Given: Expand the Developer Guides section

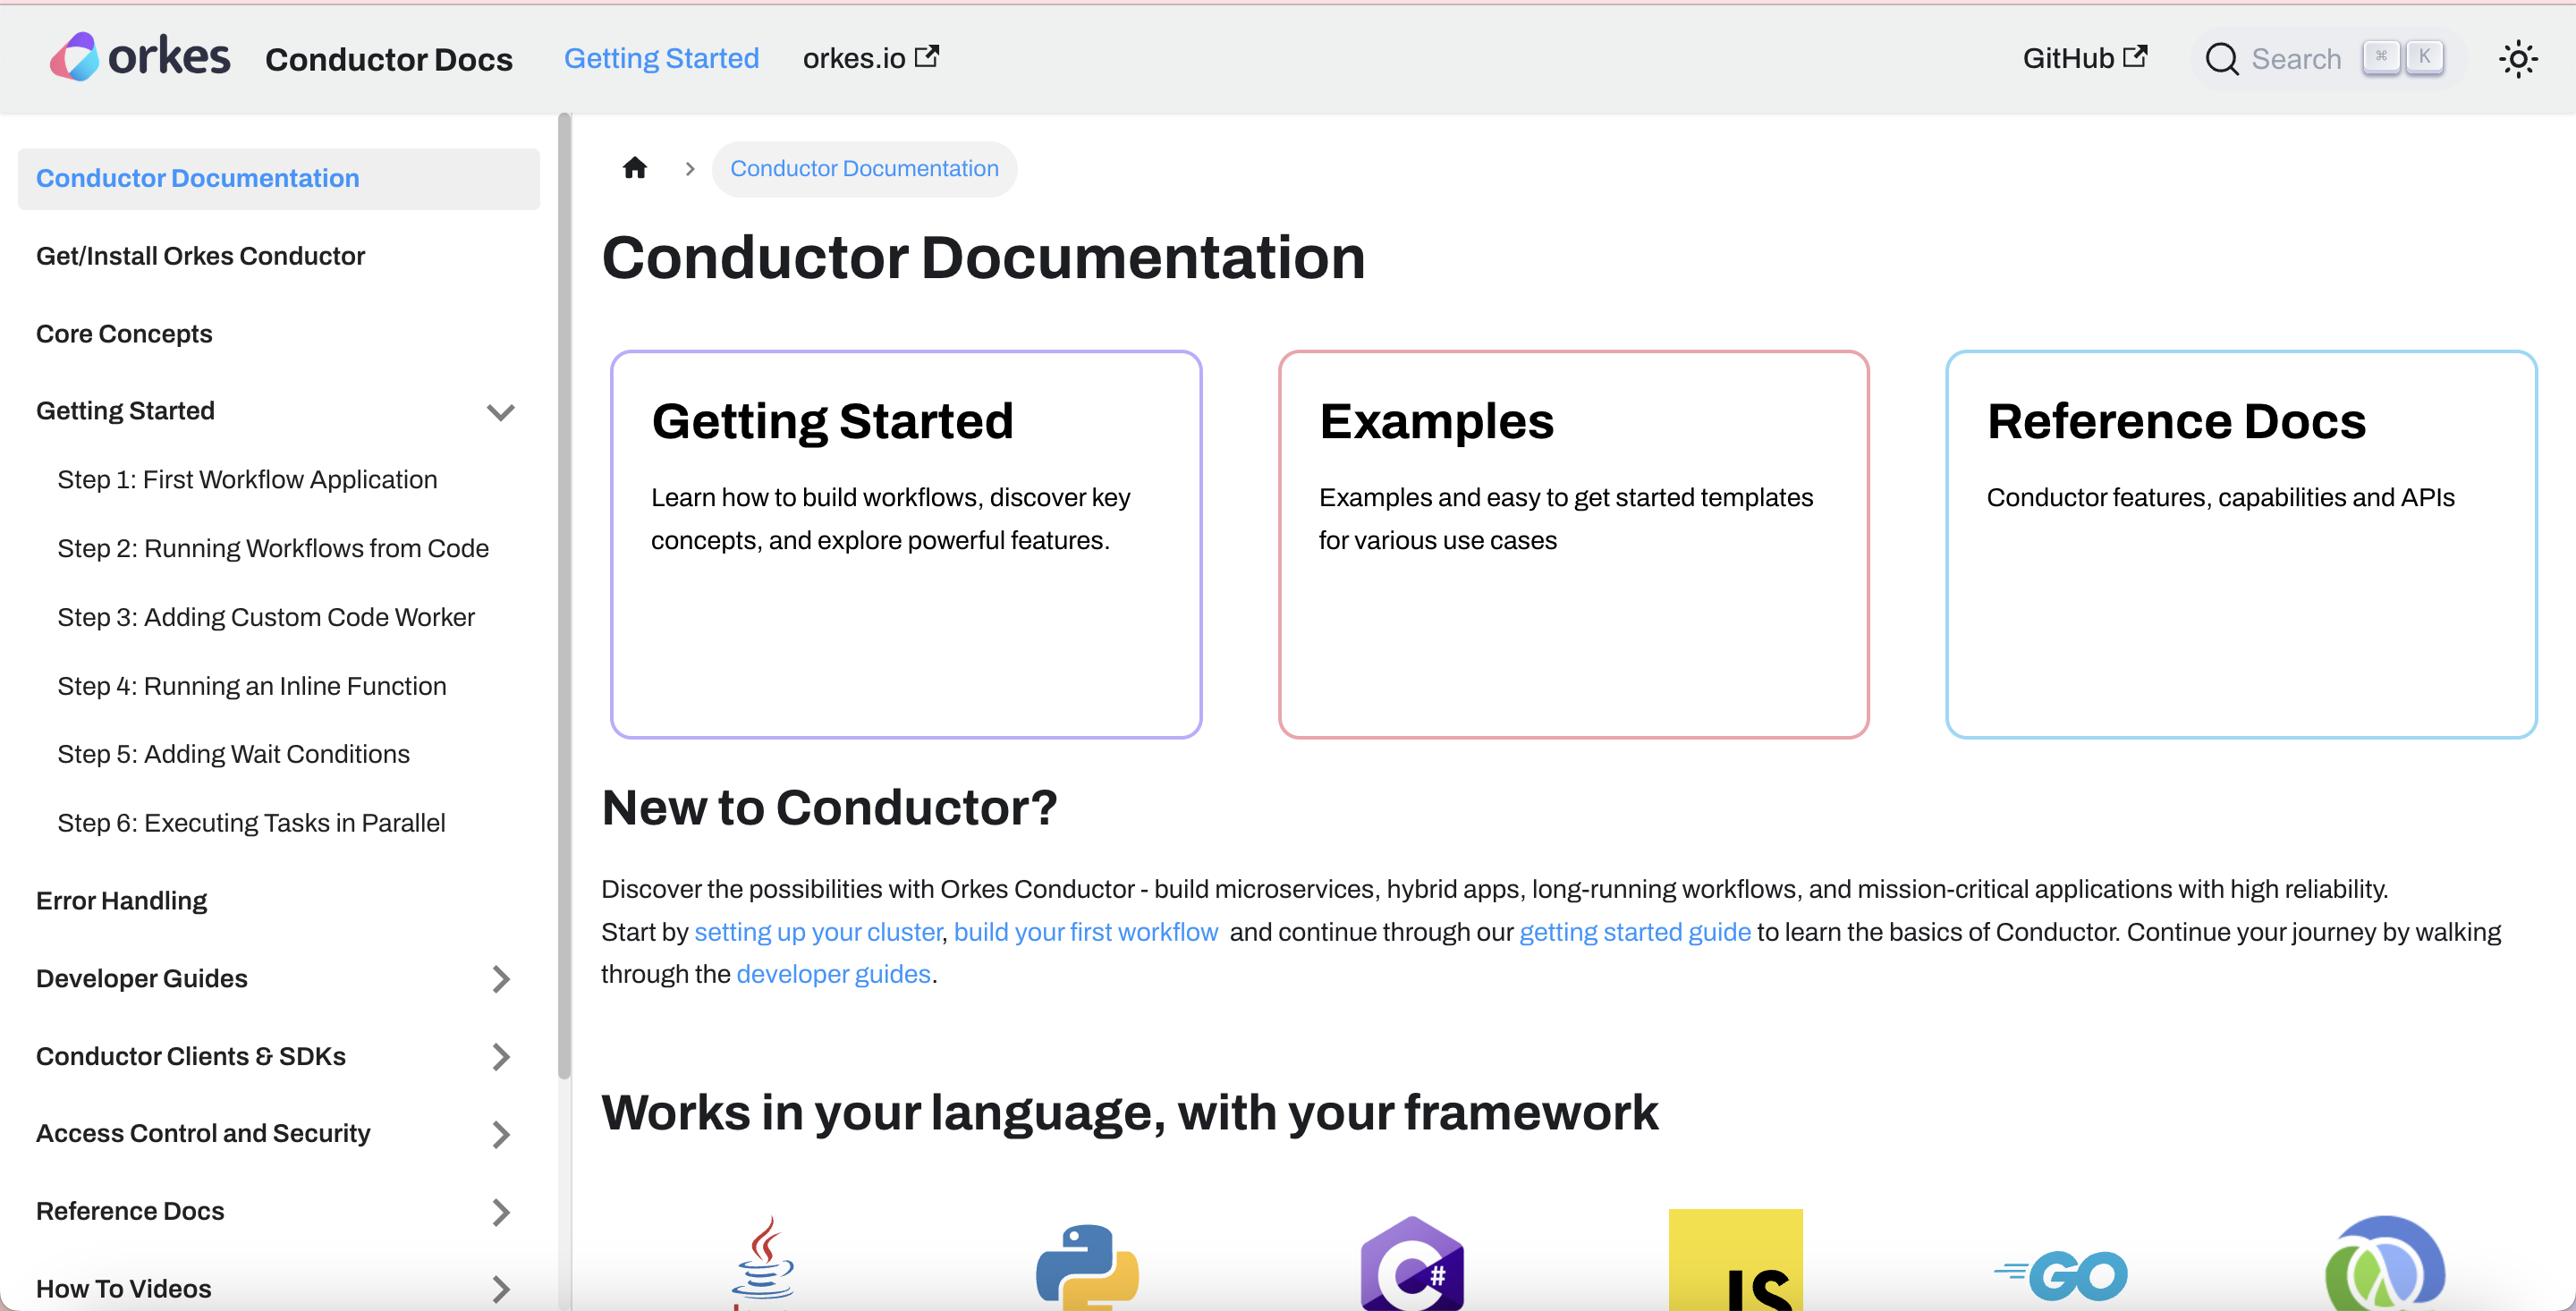Looking at the screenshot, I should pos(501,980).
